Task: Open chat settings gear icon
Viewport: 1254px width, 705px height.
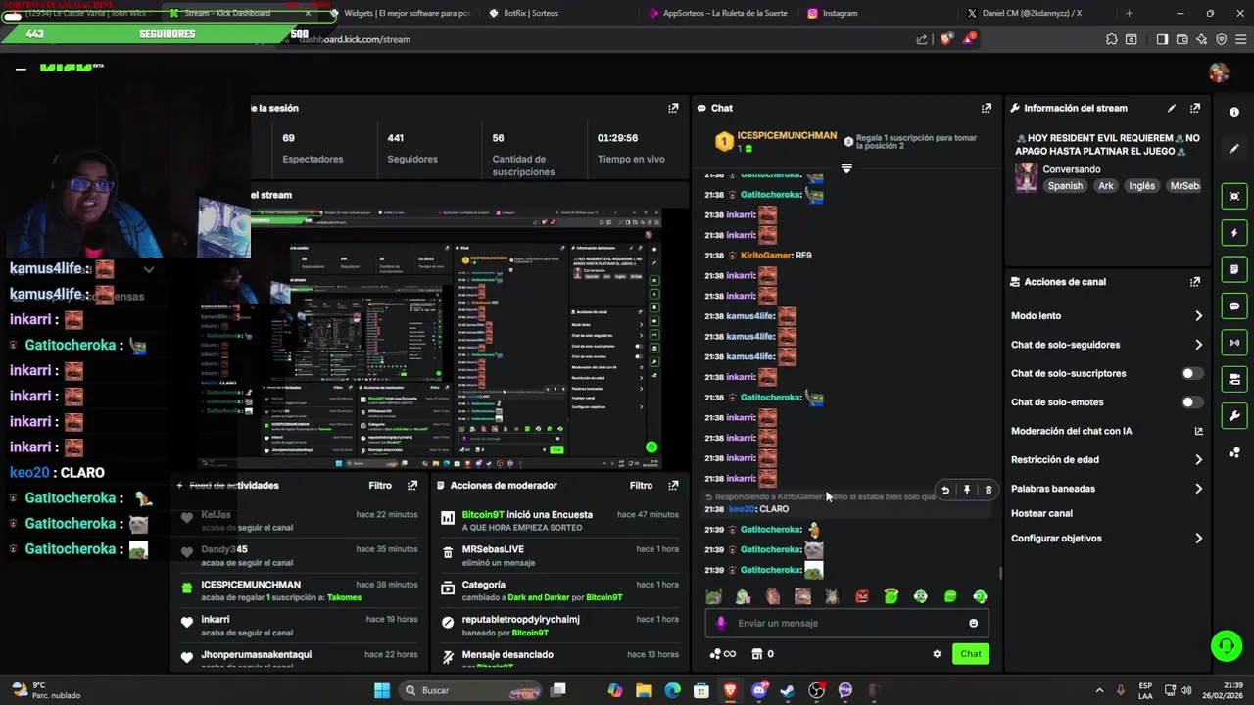Action: pyautogui.click(x=937, y=654)
